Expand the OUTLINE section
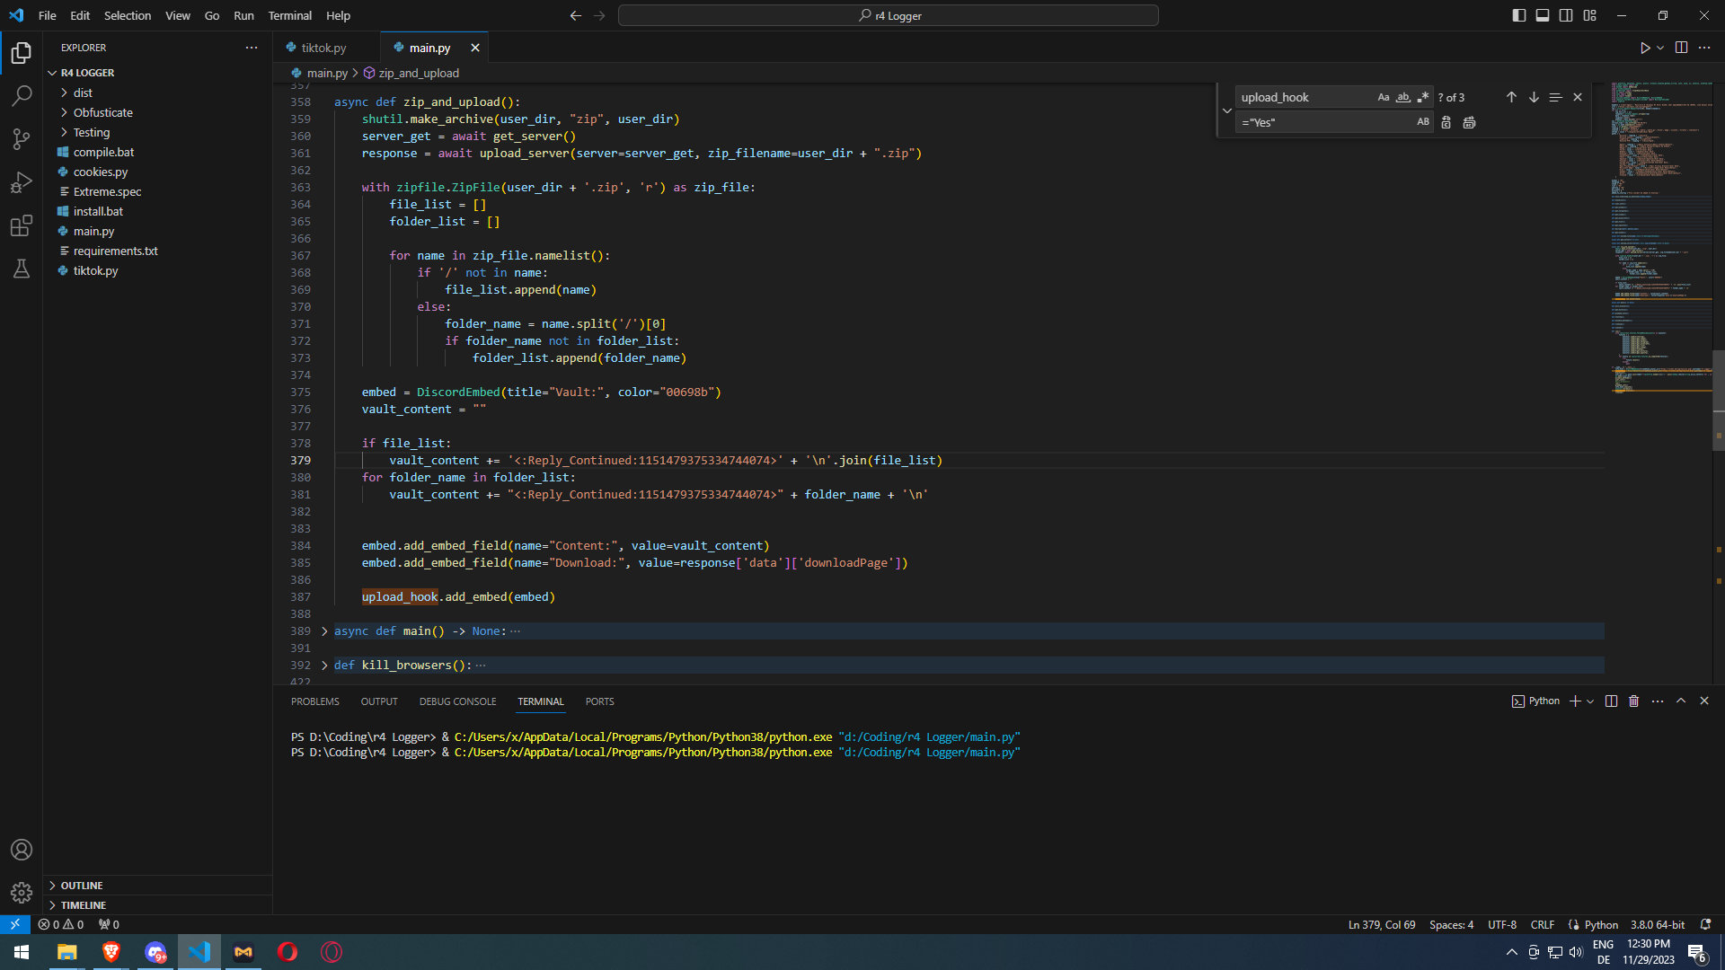The image size is (1725, 970). [x=82, y=886]
